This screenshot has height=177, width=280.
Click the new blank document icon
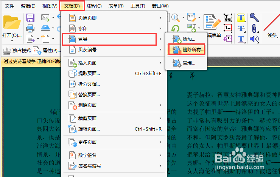click(45, 38)
